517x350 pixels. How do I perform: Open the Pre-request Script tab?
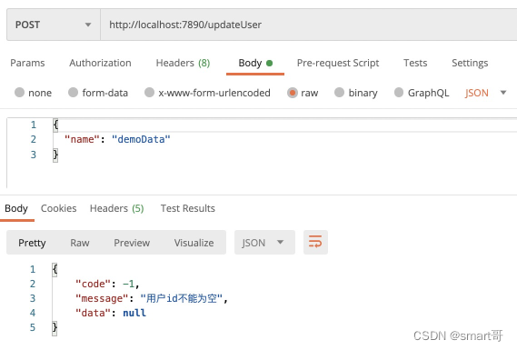(x=338, y=63)
